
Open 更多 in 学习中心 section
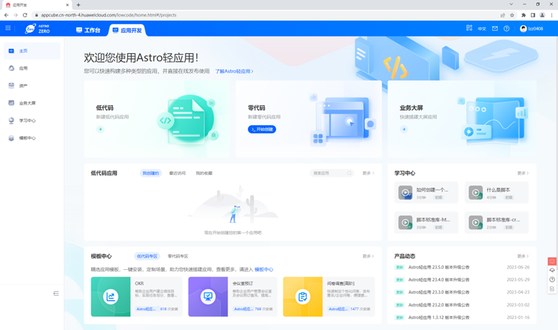coord(522,173)
